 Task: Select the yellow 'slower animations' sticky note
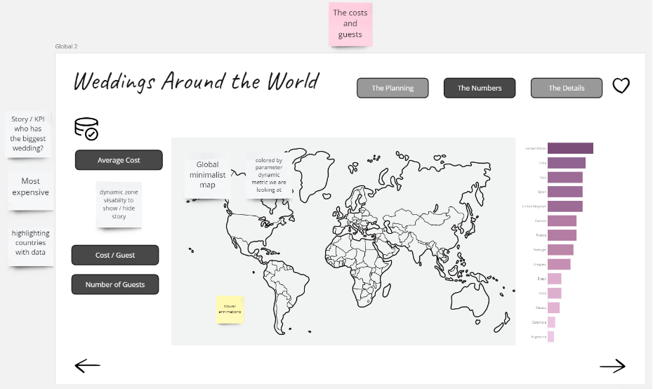(230, 309)
